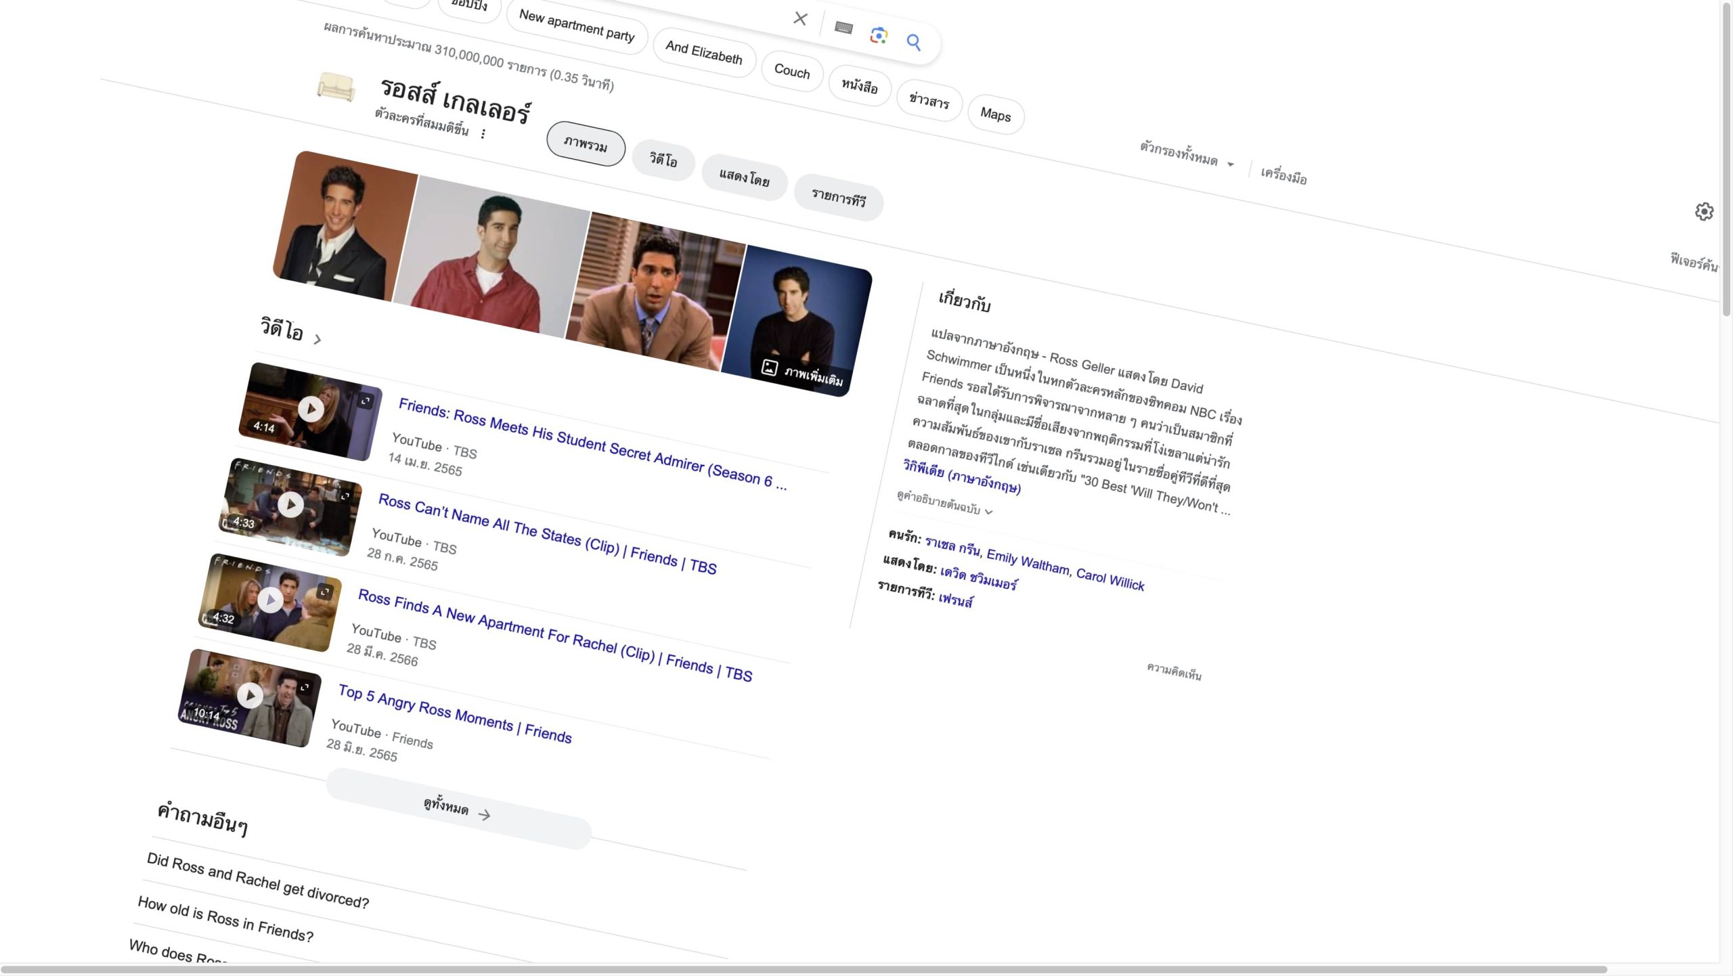Open the settings gear icon
The width and height of the screenshot is (1733, 976).
[1704, 212]
